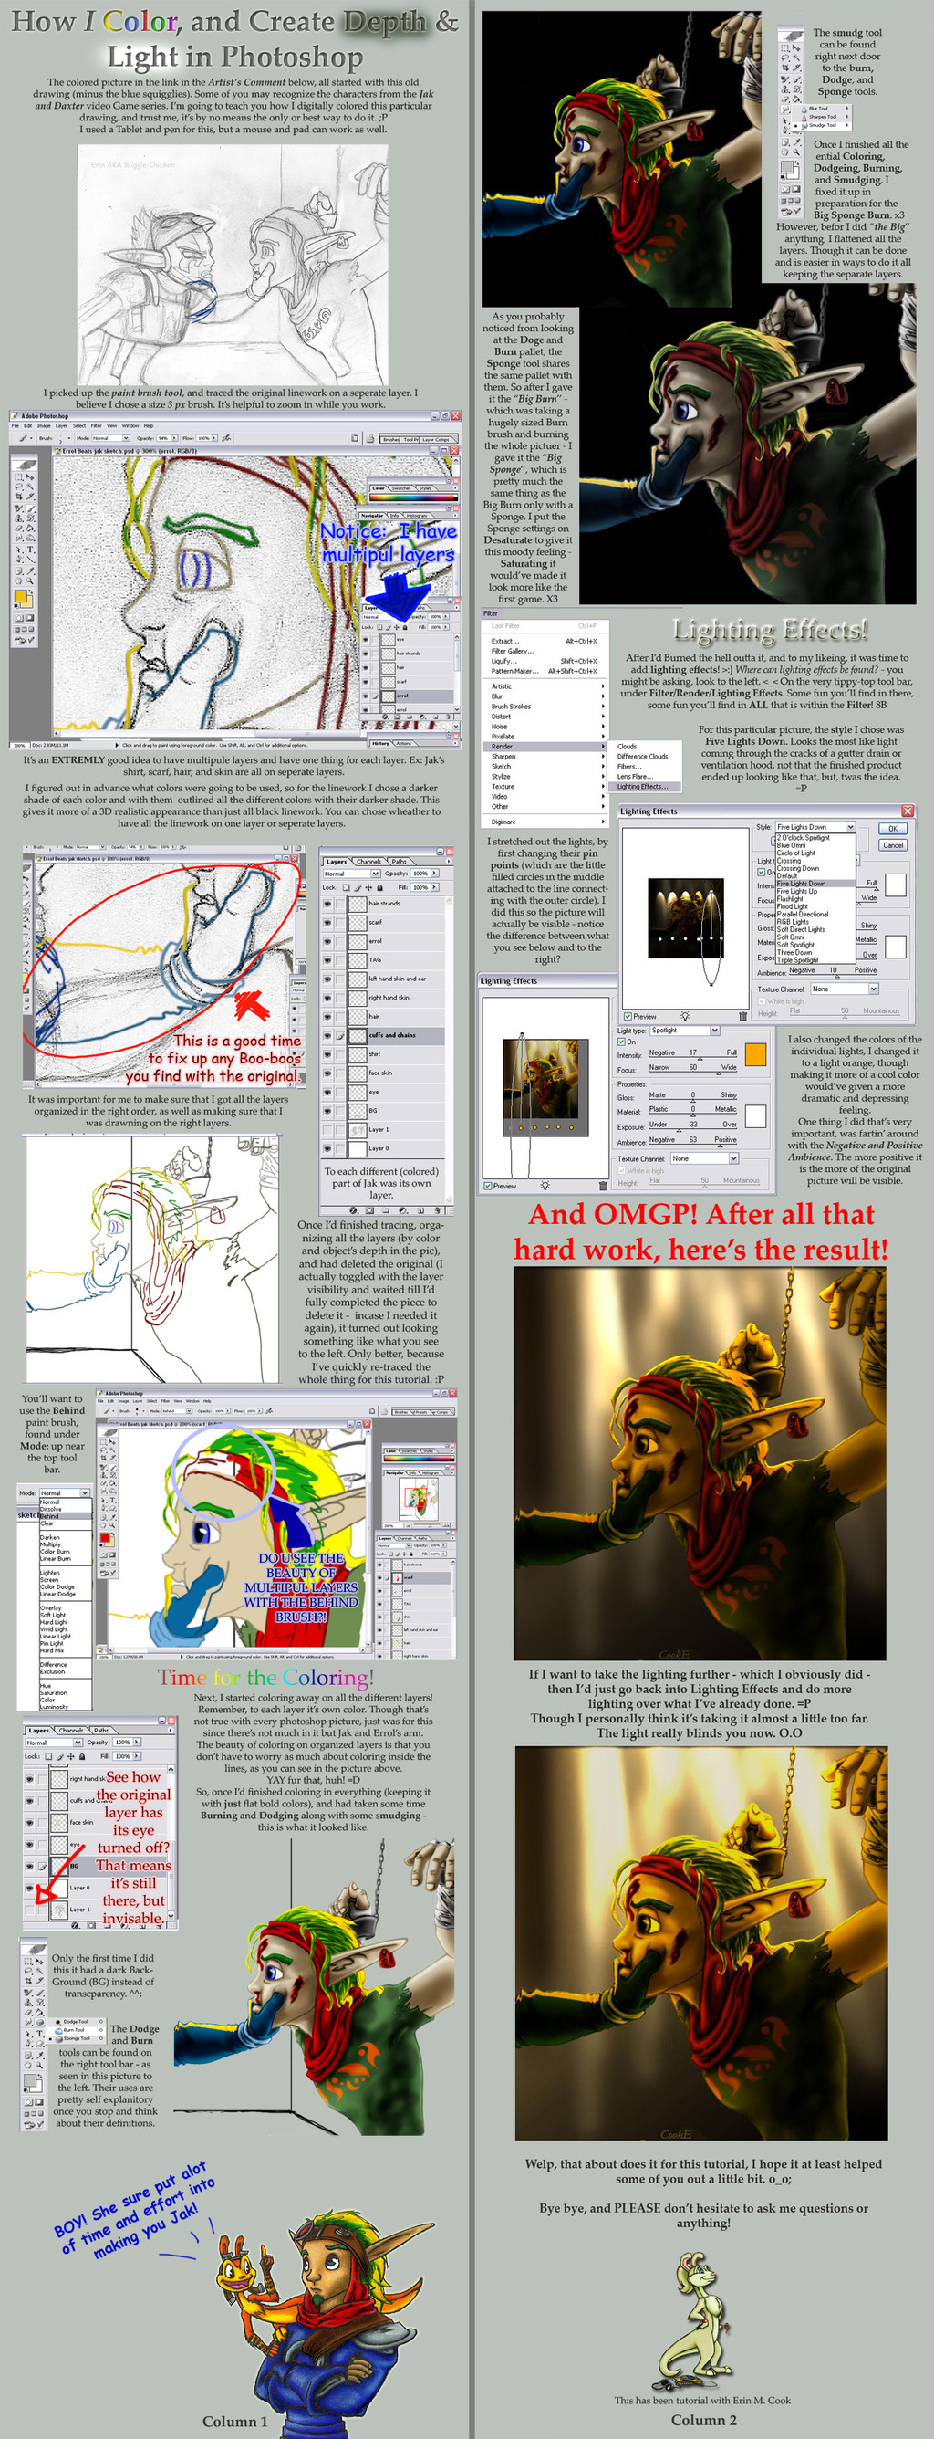Select Behind in blend mode list
This screenshot has width=934, height=2439.
[x=65, y=1517]
